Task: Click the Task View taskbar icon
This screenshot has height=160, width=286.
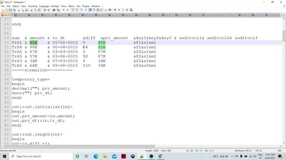Action: (x=86, y=156)
